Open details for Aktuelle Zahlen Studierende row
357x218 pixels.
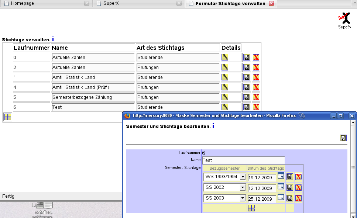point(225,57)
